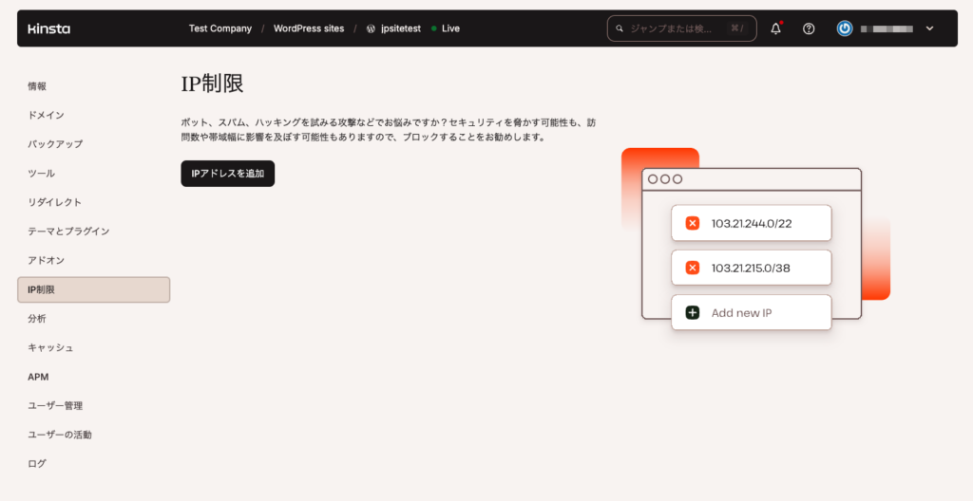The image size is (973, 501).
Task: Go to WordPress sites breadcrumb
Action: 309,28
